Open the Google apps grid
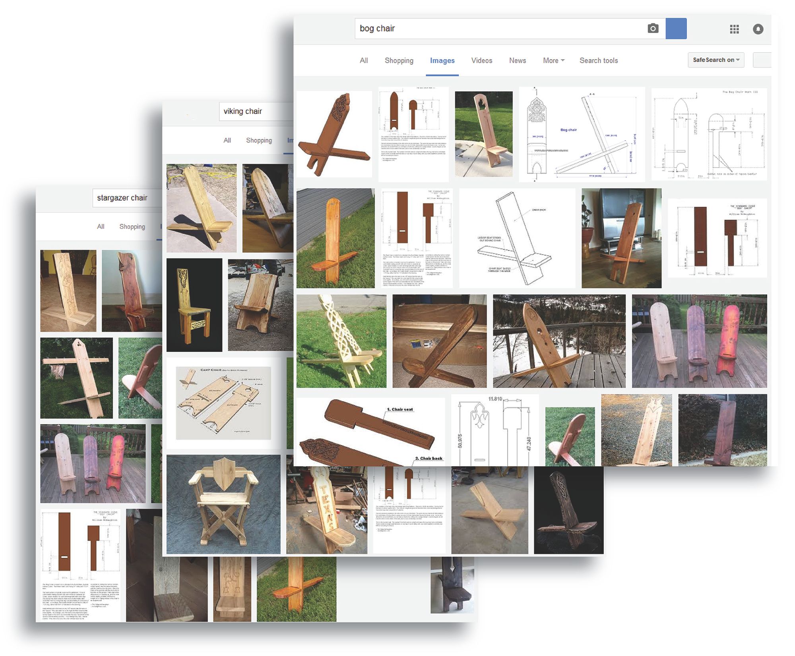 (x=734, y=29)
